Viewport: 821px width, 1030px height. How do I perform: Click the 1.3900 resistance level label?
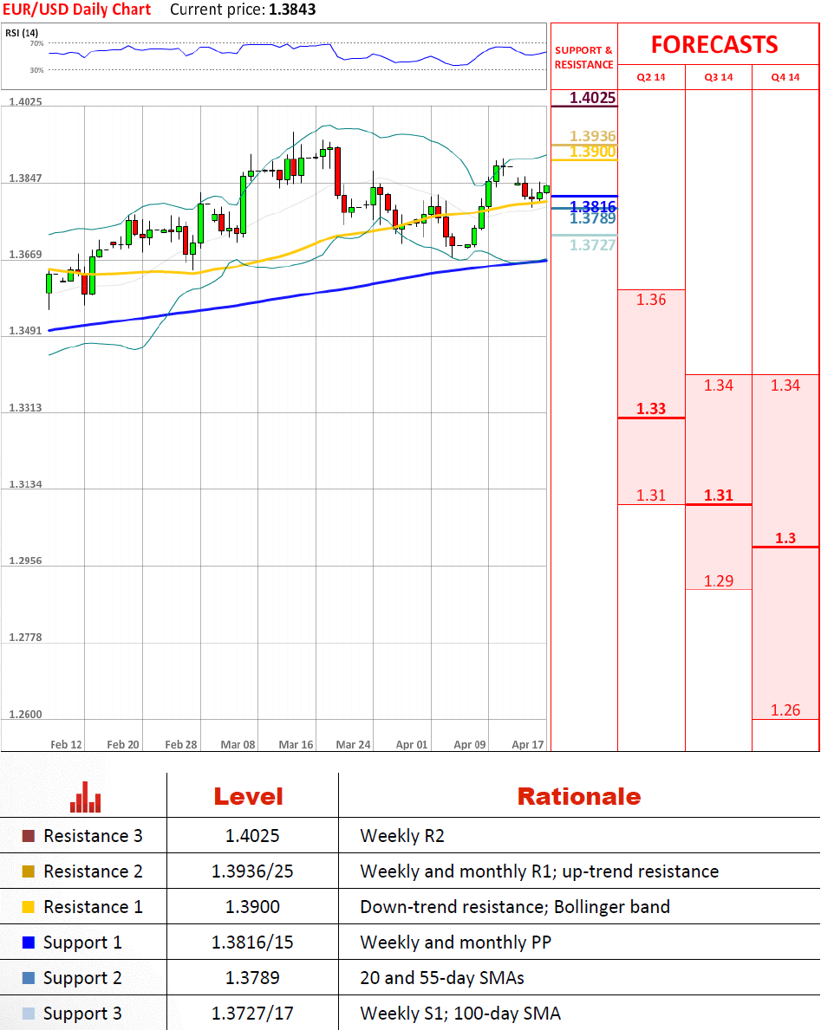pos(592,152)
